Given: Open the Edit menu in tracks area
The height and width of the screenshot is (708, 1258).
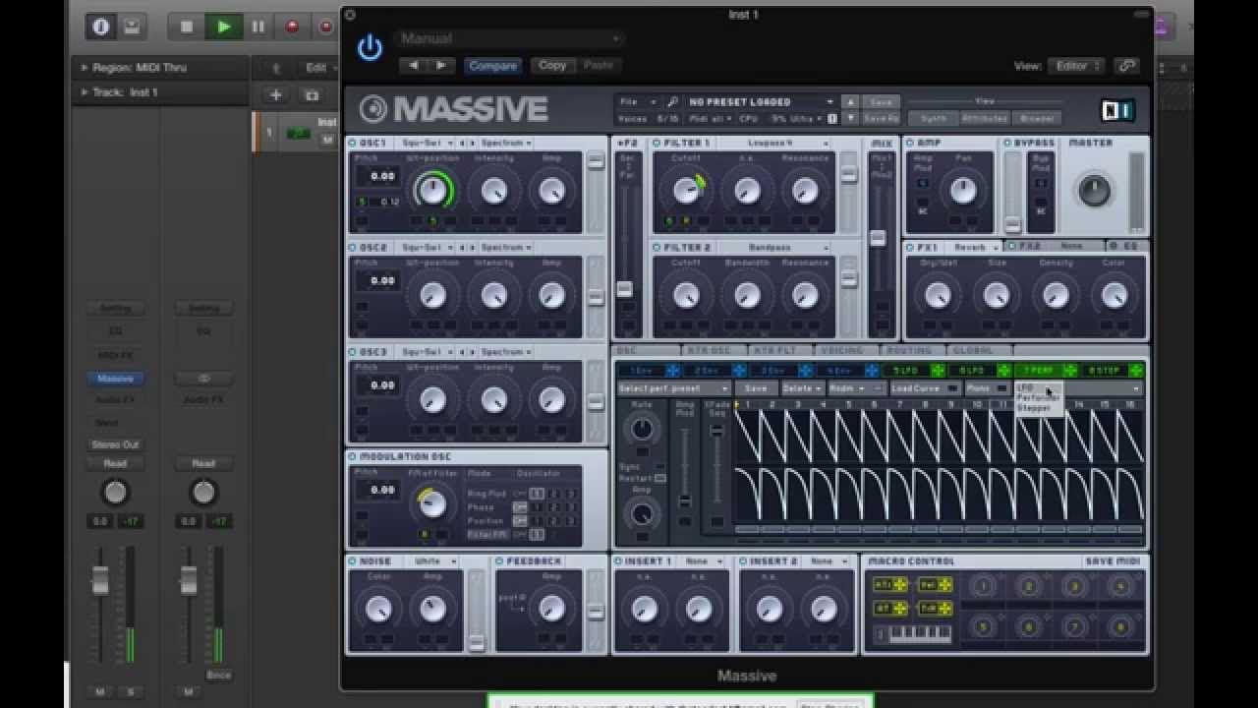Looking at the screenshot, I should click(x=319, y=68).
